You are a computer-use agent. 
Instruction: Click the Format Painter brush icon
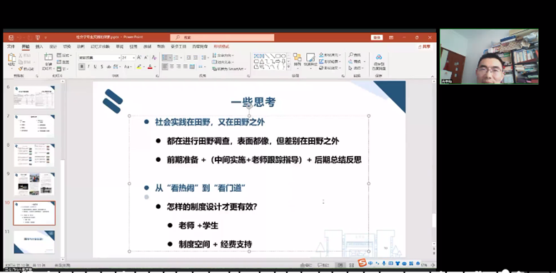(21, 68)
